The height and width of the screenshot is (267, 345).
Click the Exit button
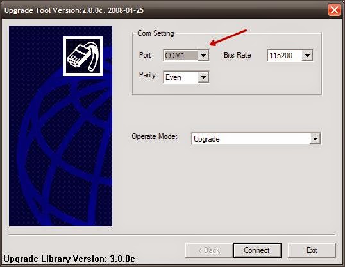(312, 250)
